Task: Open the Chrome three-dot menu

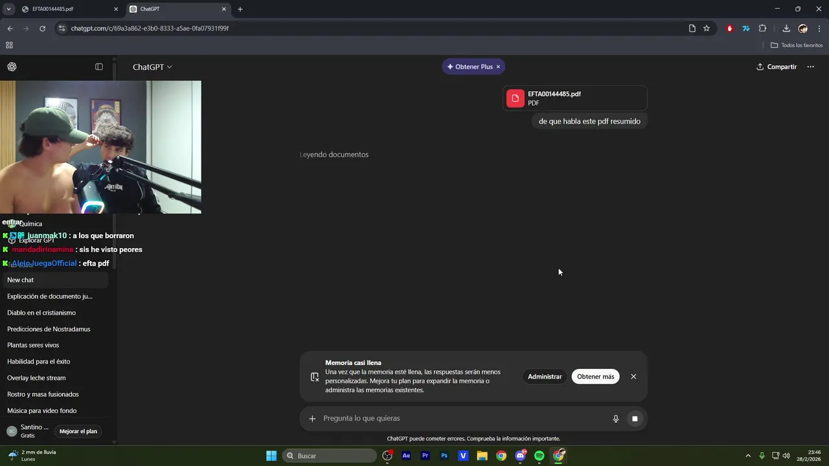Action: pos(820,28)
